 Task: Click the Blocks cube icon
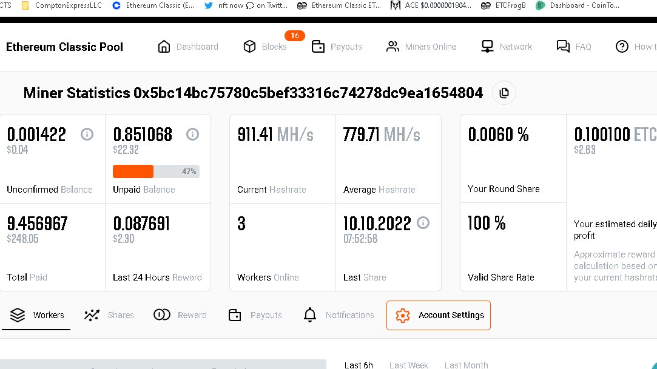tap(249, 47)
